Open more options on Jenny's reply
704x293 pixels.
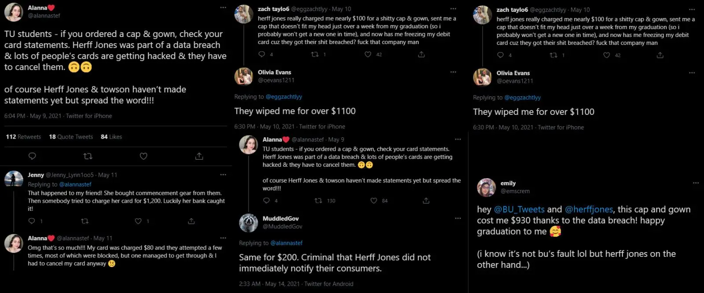223,175
